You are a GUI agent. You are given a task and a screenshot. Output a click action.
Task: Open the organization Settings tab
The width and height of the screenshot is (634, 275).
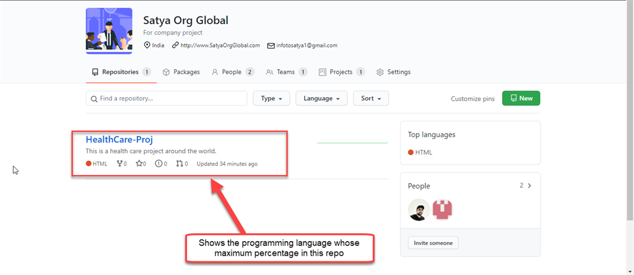coord(393,72)
